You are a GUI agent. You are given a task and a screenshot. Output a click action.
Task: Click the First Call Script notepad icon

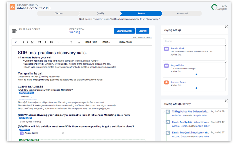pyautogui.click(x=14, y=31)
